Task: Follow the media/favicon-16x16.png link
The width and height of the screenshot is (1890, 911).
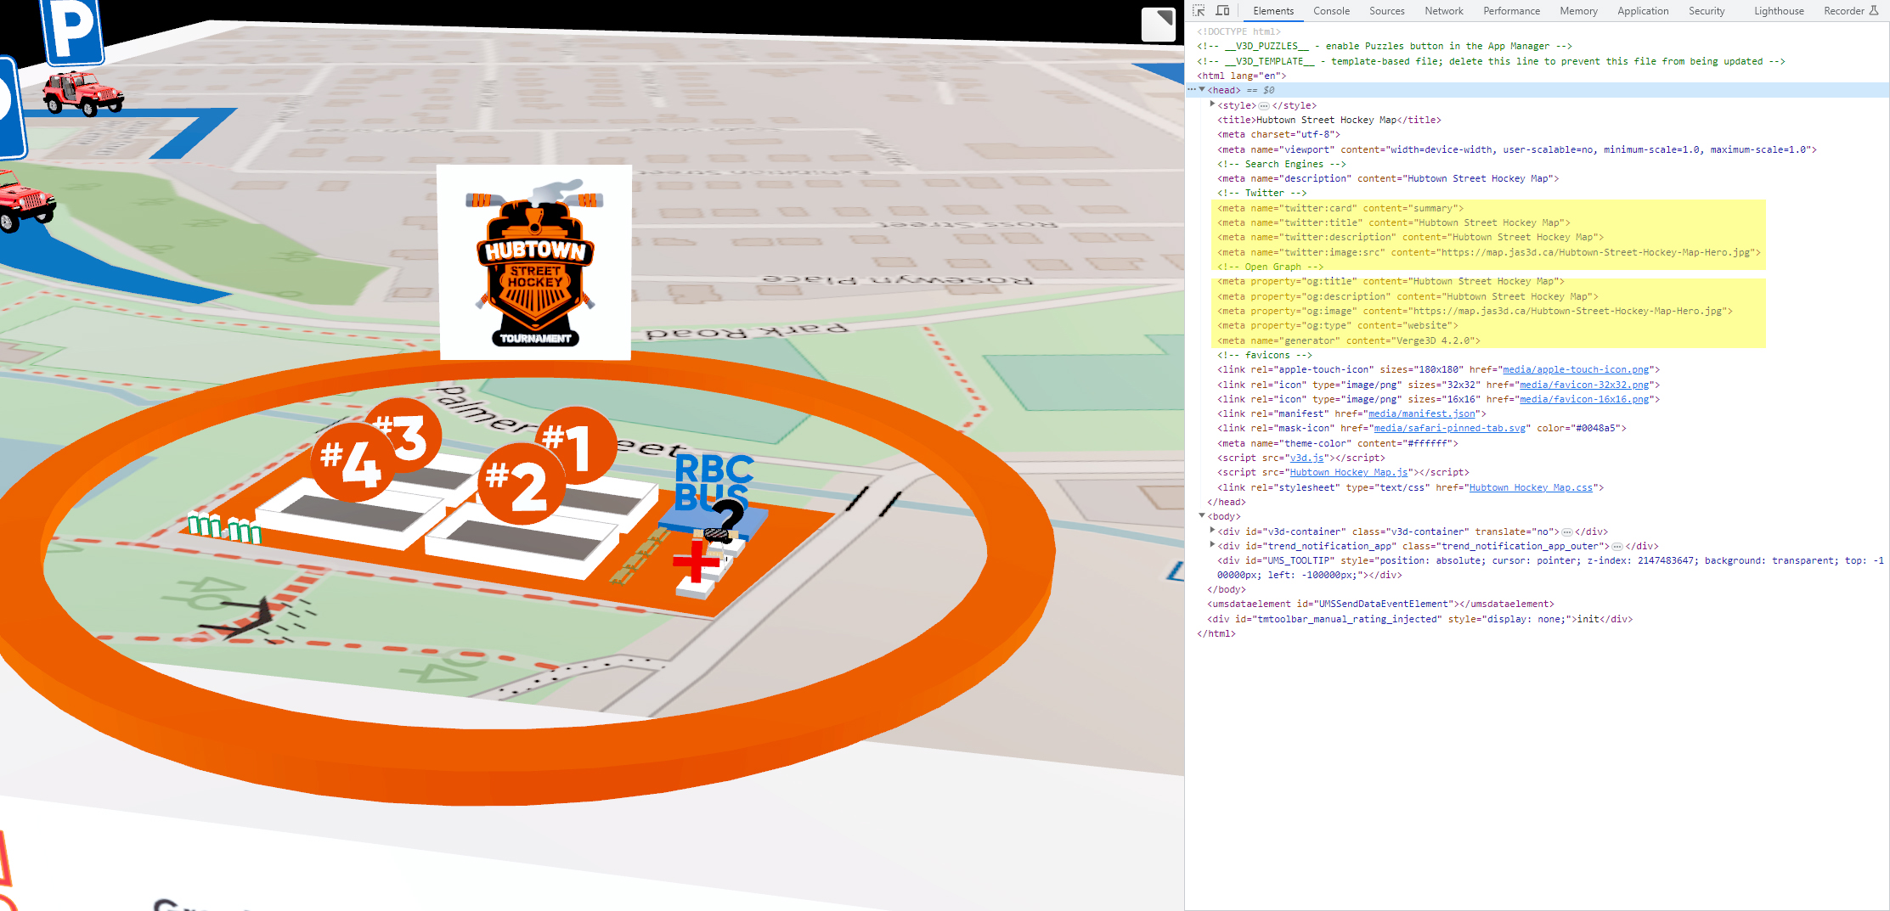Action: point(1584,399)
